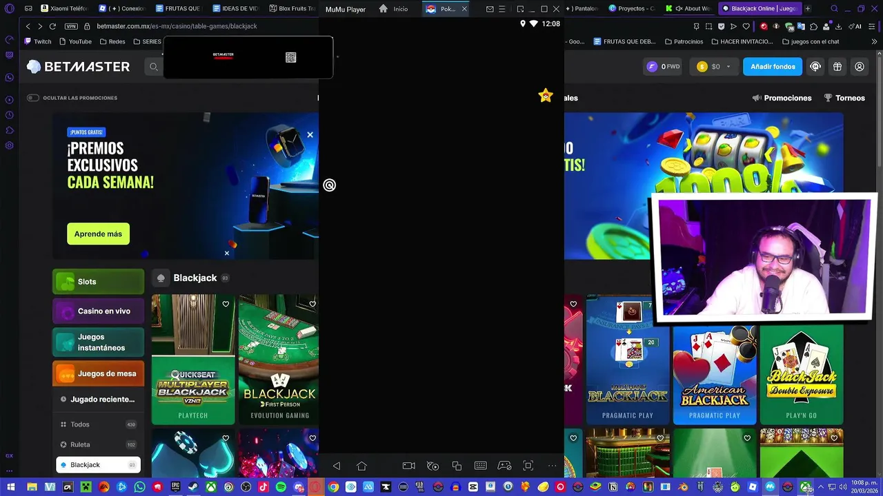The height and width of the screenshot is (496, 883).
Task: Toggle 'Ocultar las promociones' switch
Action: coord(33,98)
